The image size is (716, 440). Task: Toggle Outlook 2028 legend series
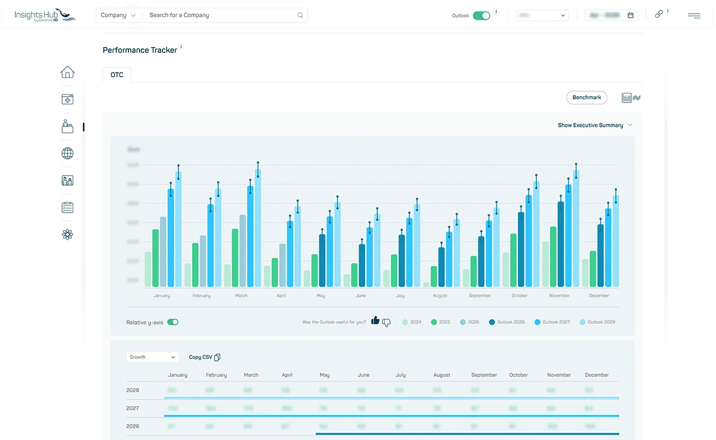[597, 322]
